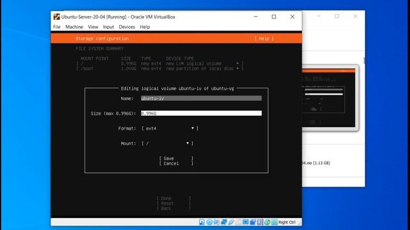Open the Help menu in menu bar
This screenshot has width=410, height=230.
145,27
